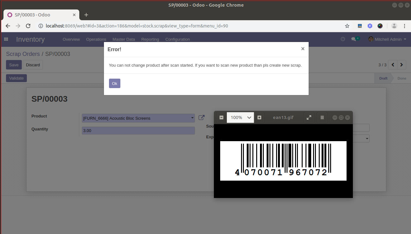Go to the next record arrow
411x234 pixels.
click(x=402, y=65)
